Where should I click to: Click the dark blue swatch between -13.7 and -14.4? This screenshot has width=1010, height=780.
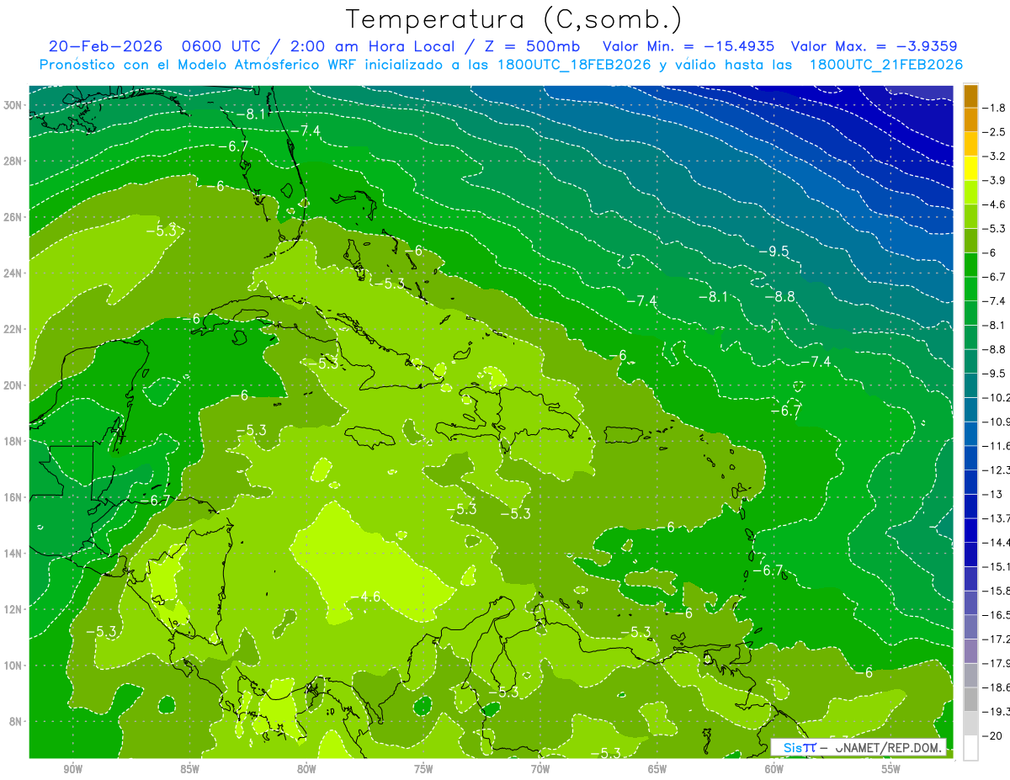coord(970,530)
